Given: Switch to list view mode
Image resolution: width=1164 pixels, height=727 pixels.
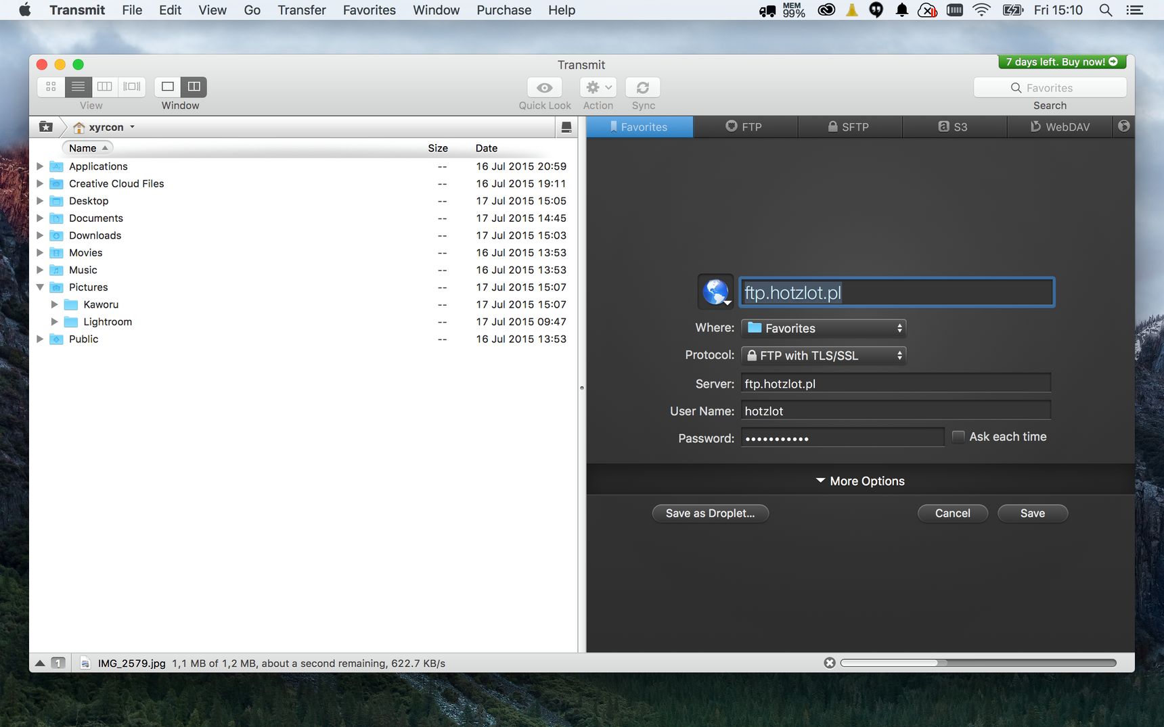Looking at the screenshot, I should 78,87.
